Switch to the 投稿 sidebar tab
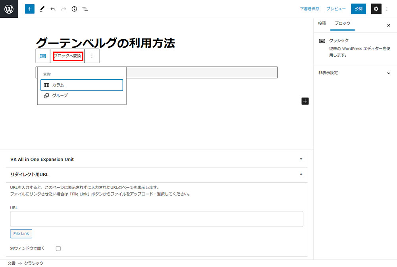The height and width of the screenshot is (267, 397). coord(322,23)
